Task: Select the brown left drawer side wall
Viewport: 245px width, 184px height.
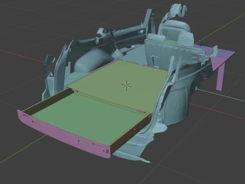Action: point(47,102)
